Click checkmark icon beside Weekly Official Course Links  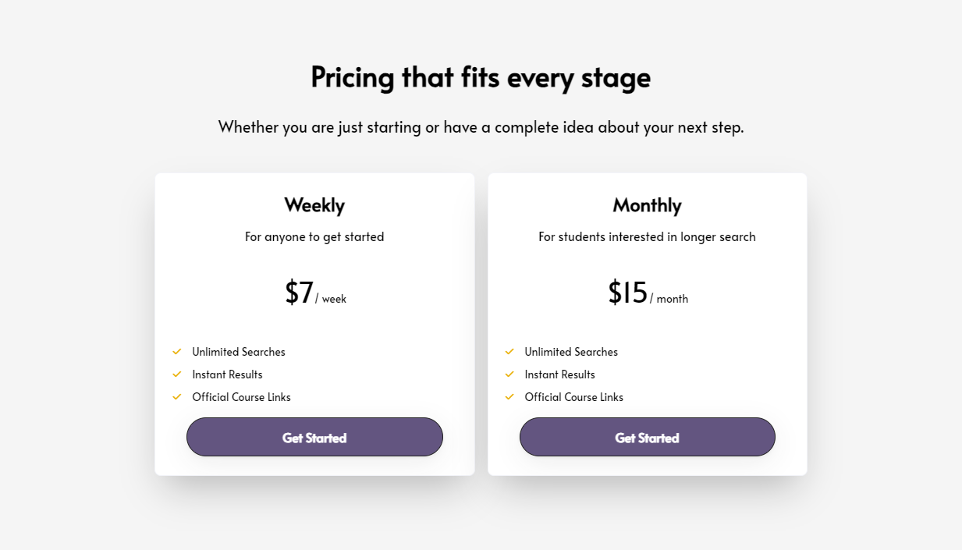(177, 397)
